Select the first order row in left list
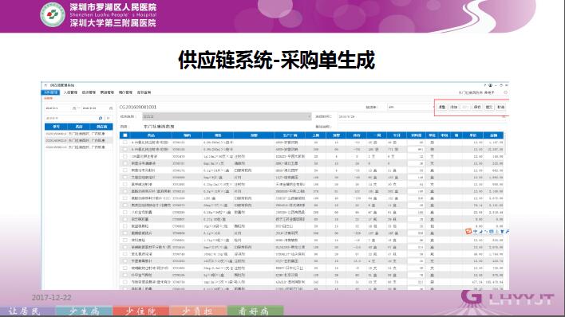565x317 pixels. click(x=78, y=134)
